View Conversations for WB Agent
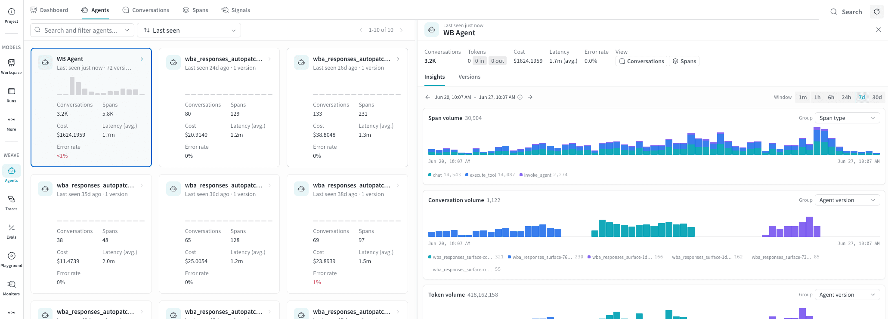 pos(641,61)
